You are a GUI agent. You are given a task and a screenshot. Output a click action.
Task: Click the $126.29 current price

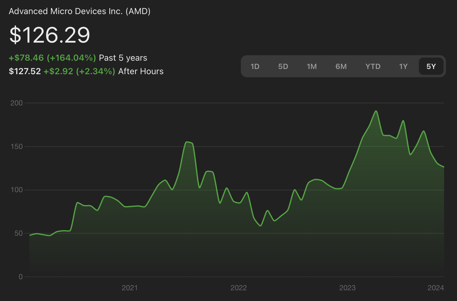[50, 35]
